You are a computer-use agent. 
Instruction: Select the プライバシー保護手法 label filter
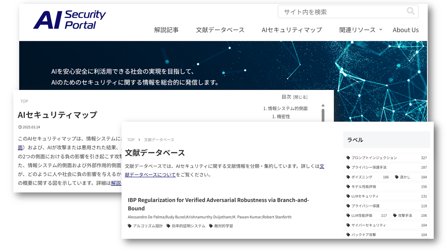coord(370,167)
